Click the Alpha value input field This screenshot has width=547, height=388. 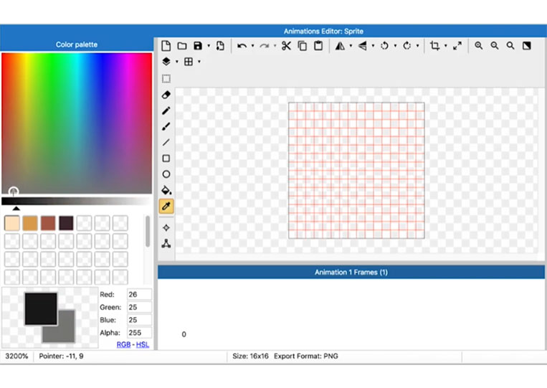pos(139,333)
